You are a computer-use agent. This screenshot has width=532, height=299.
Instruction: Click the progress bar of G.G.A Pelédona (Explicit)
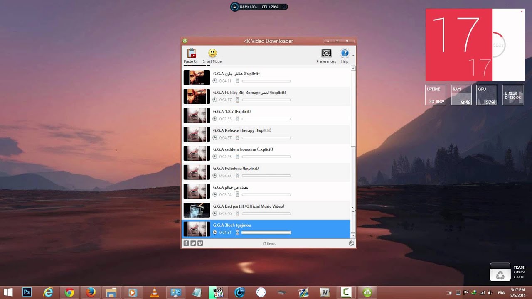(266, 176)
